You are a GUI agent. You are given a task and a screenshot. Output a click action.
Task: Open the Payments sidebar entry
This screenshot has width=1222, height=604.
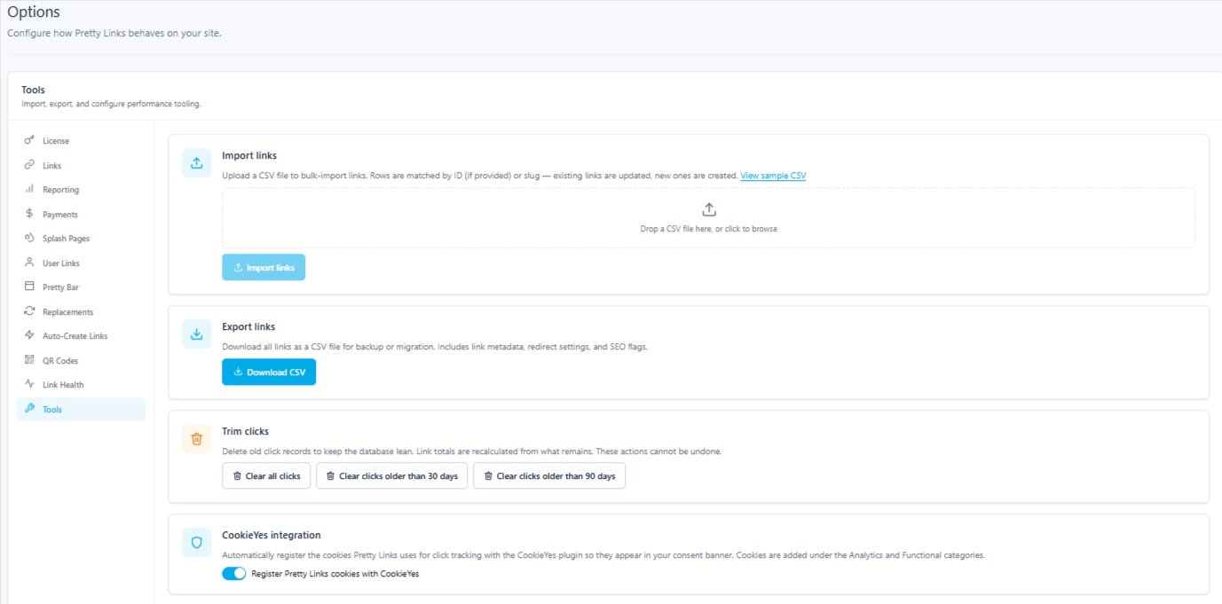[x=81, y=215]
